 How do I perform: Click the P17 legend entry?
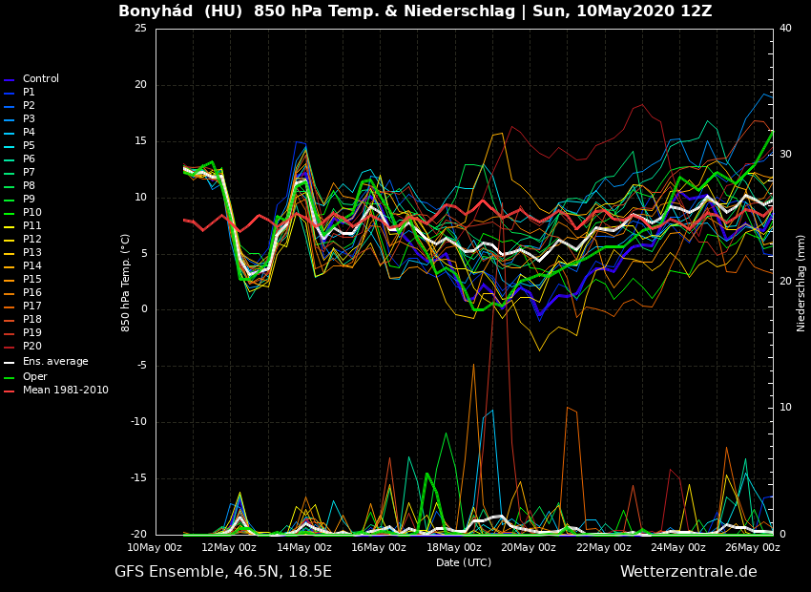[31, 307]
